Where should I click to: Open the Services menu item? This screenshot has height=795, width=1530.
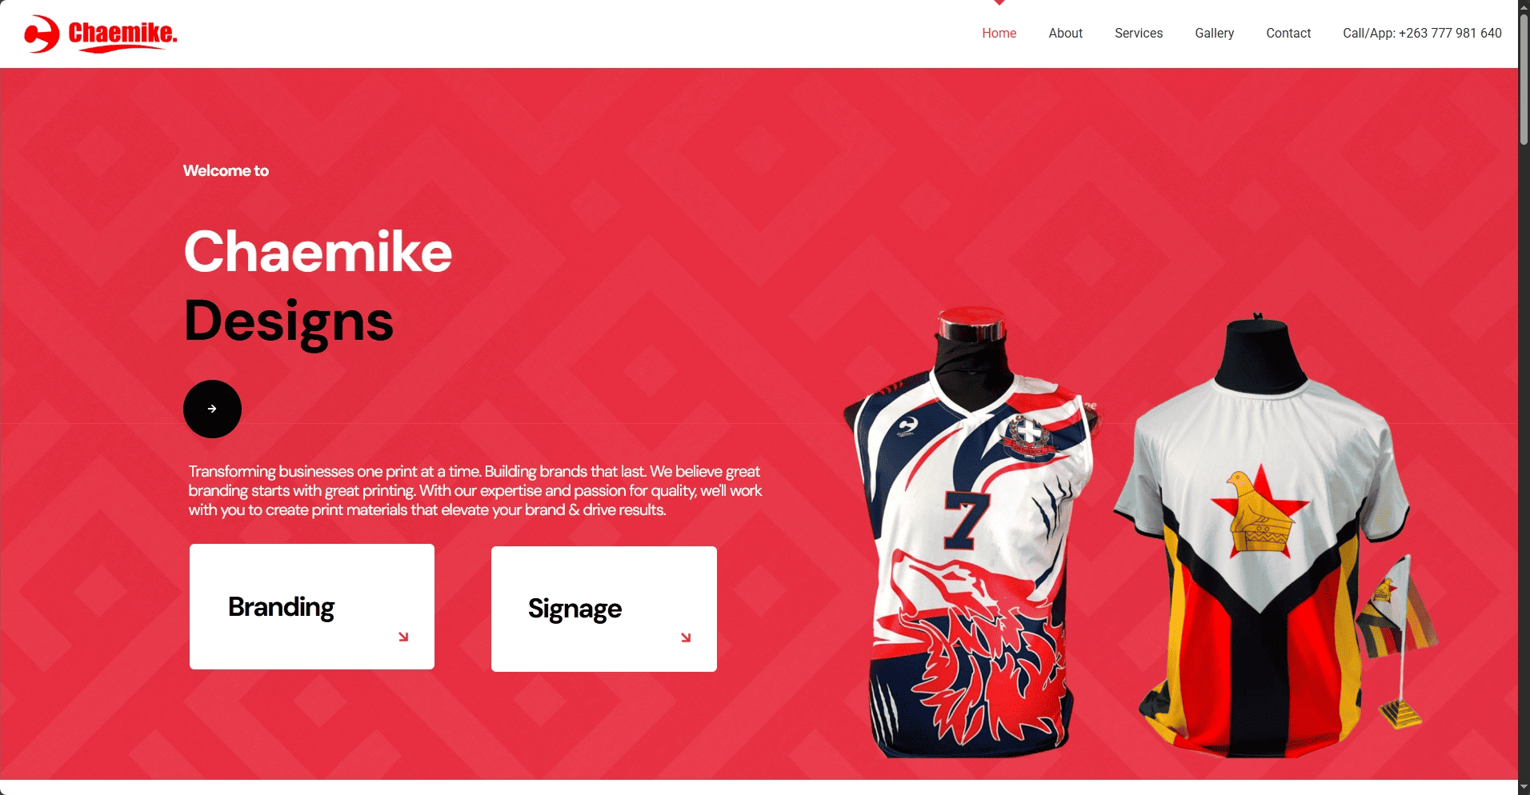(x=1138, y=33)
